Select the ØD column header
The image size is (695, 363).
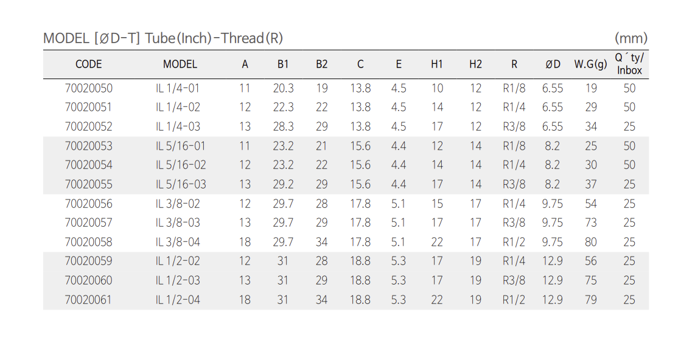pos(553,64)
